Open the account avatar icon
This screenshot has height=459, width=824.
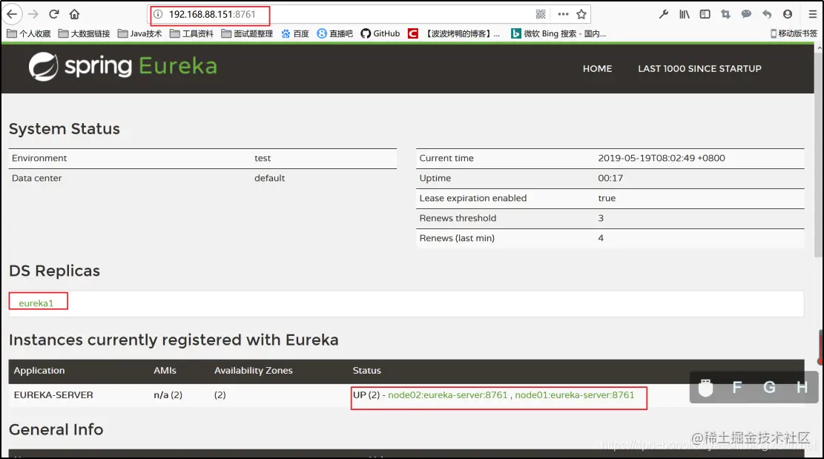click(x=787, y=14)
